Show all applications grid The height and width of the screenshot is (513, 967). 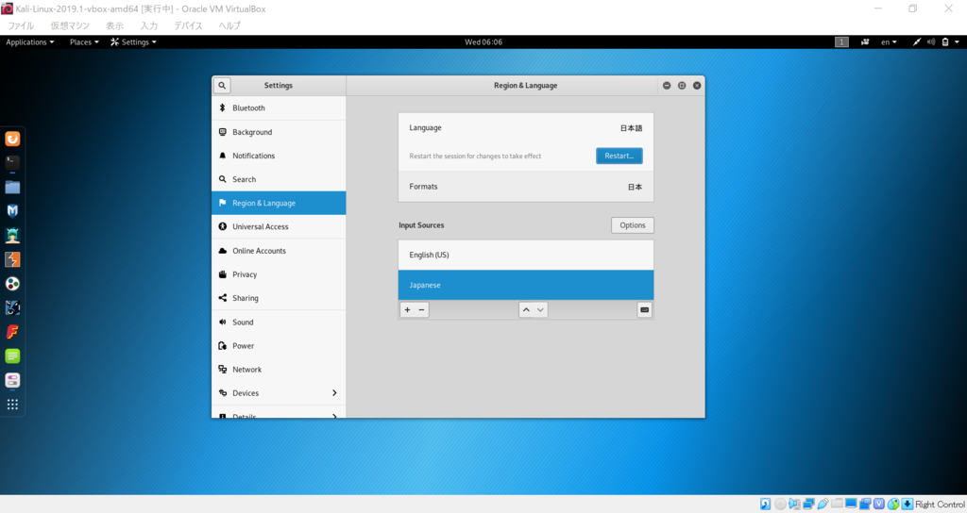12,404
